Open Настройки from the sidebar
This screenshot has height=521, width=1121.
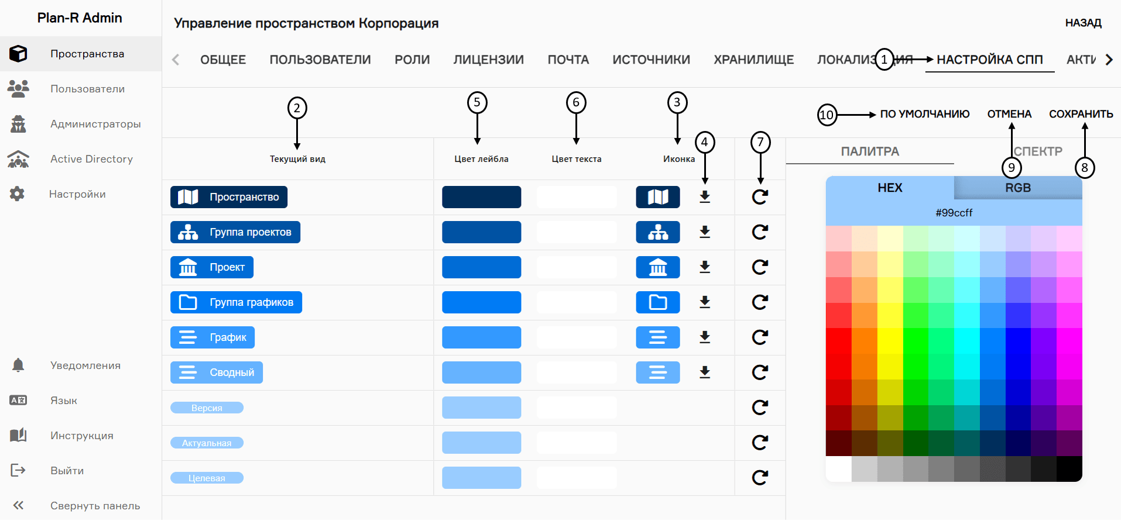(77, 194)
